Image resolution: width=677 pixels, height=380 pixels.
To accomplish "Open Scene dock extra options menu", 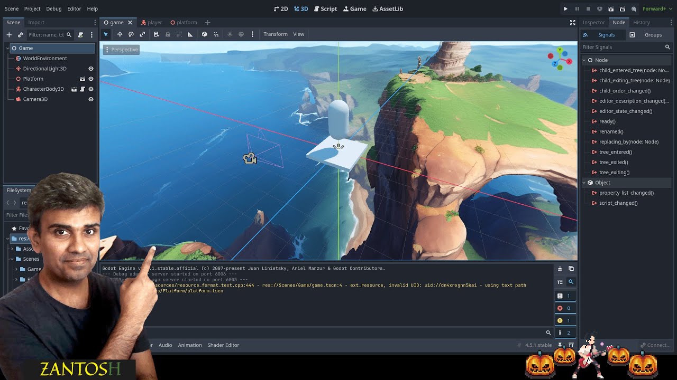I will click(x=92, y=35).
